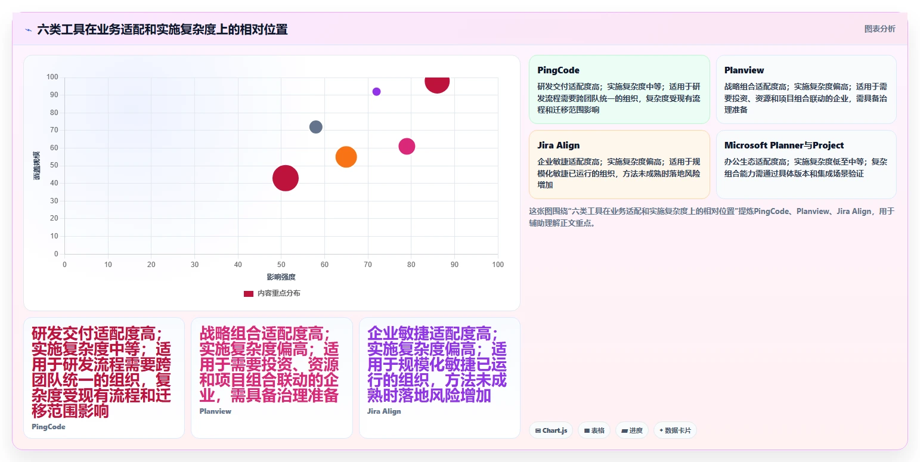This screenshot has width=920, height=462.
Task: Select the 数据卡片 tag chip
Action: 675,430
